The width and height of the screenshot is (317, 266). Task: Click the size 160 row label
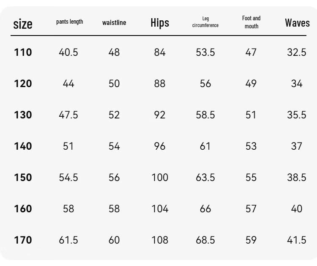[23, 208]
